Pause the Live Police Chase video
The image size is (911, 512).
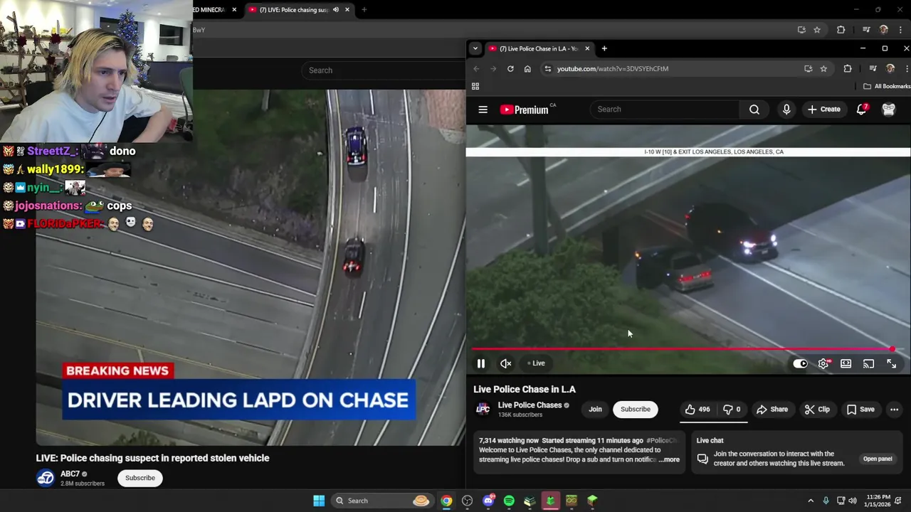tap(481, 363)
